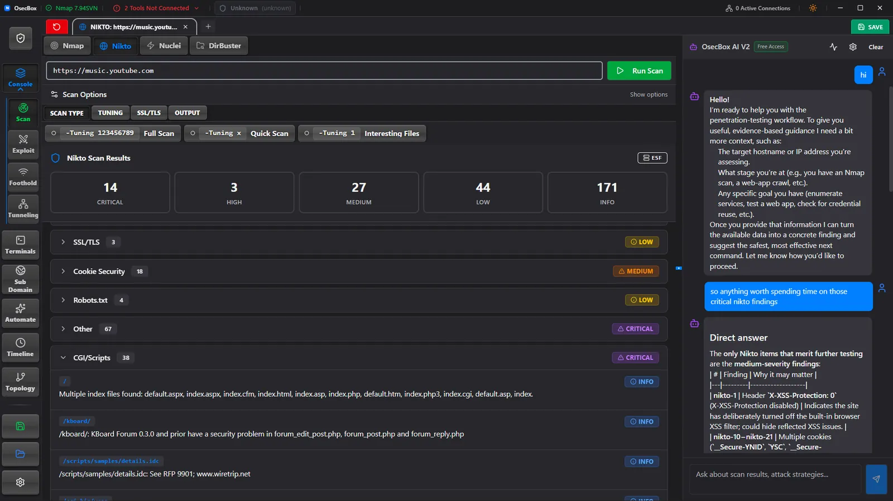The height and width of the screenshot is (501, 893).
Task: Expand the Cookie Security findings group
Action: point(359,271)
